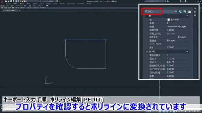This screenshot has height=113, width=202.
Task: Click the Quick Select icon in Properties palette
Action: [x=189, y=12]
